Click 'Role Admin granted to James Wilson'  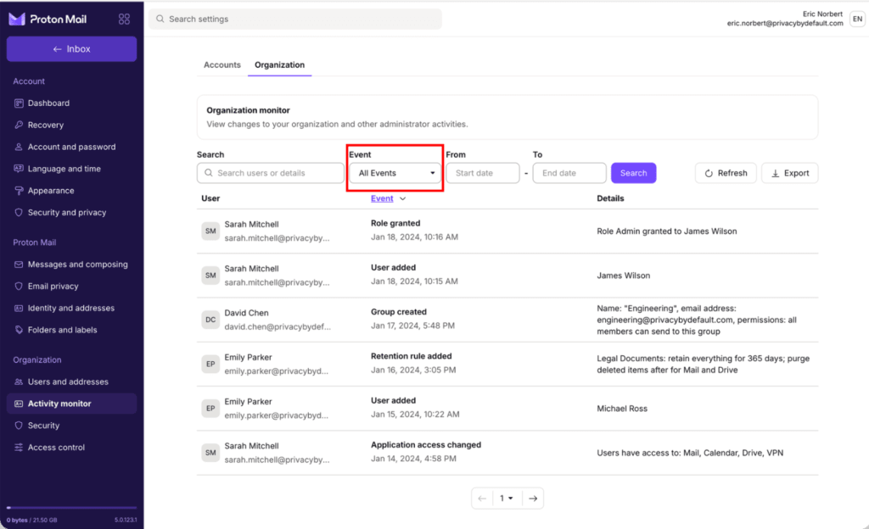coord(667,231)
